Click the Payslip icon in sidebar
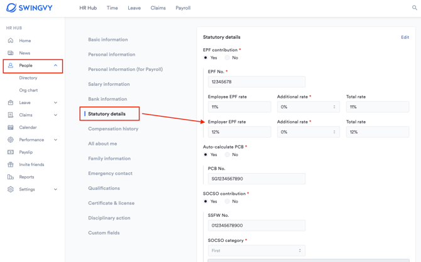421x262 pixels. 11,152
